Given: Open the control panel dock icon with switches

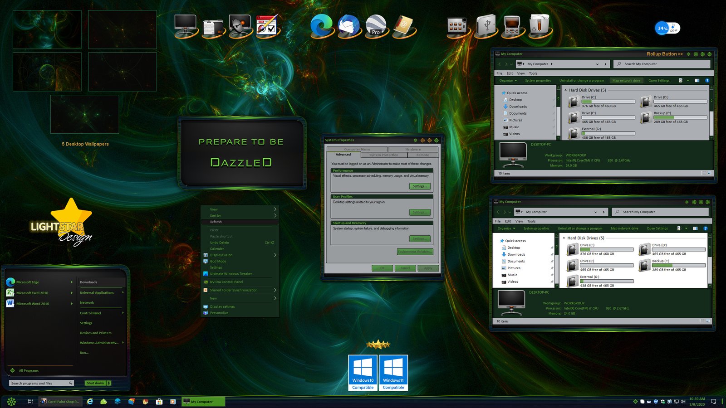Looking at the screenshot, I should (457, 26).
